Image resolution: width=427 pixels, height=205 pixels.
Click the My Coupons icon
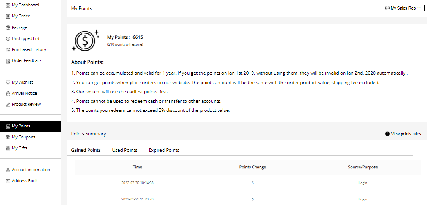8,137
